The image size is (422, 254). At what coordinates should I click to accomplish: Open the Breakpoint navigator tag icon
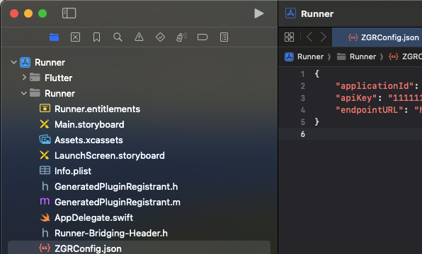click(x=203, y=37)
